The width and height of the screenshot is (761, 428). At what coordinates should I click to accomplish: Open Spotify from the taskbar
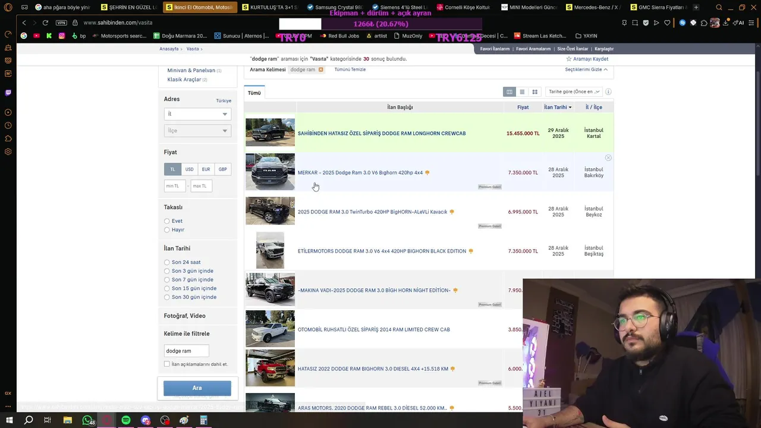tap(126, 420)
